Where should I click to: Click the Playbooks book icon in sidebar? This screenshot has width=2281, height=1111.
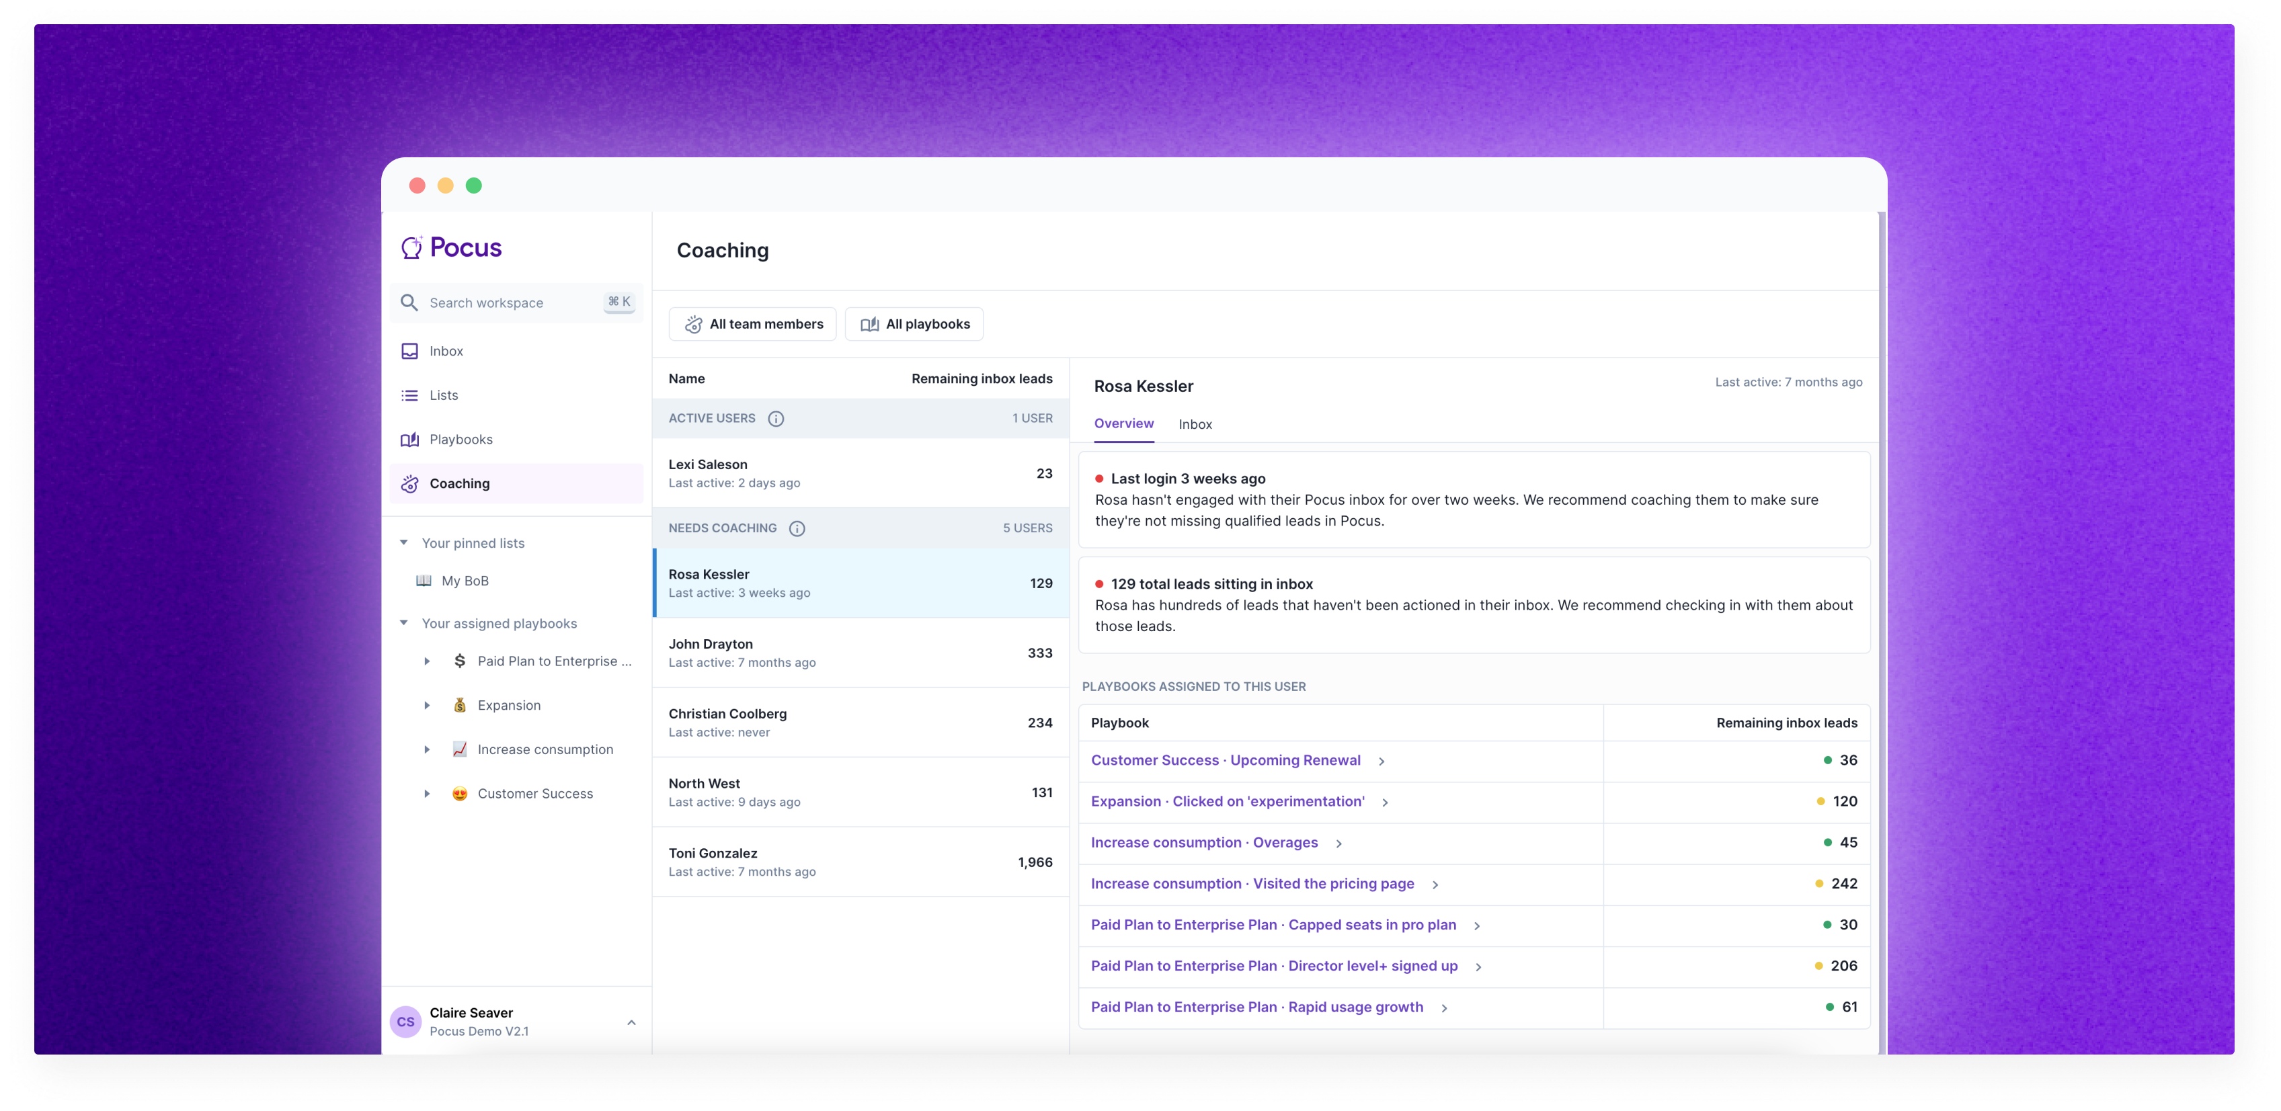[x=409, y=440]
